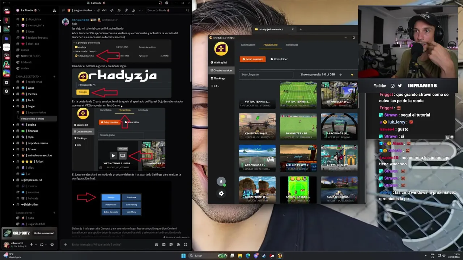Open the emoji picker in message bar

pos(178,244)
